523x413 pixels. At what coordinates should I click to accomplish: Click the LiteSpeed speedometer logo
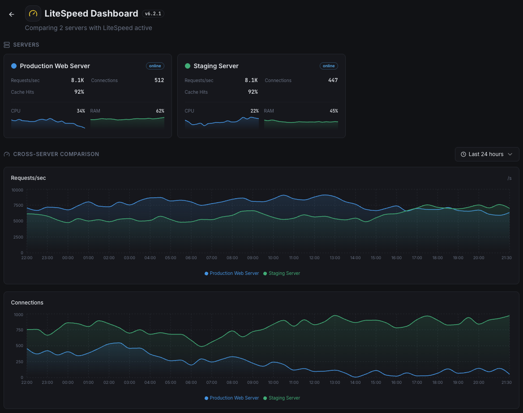[33, 13]
